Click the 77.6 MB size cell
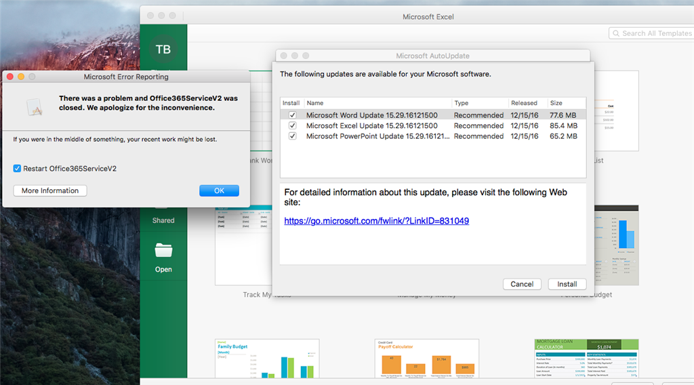 click(x=563, y=115)
